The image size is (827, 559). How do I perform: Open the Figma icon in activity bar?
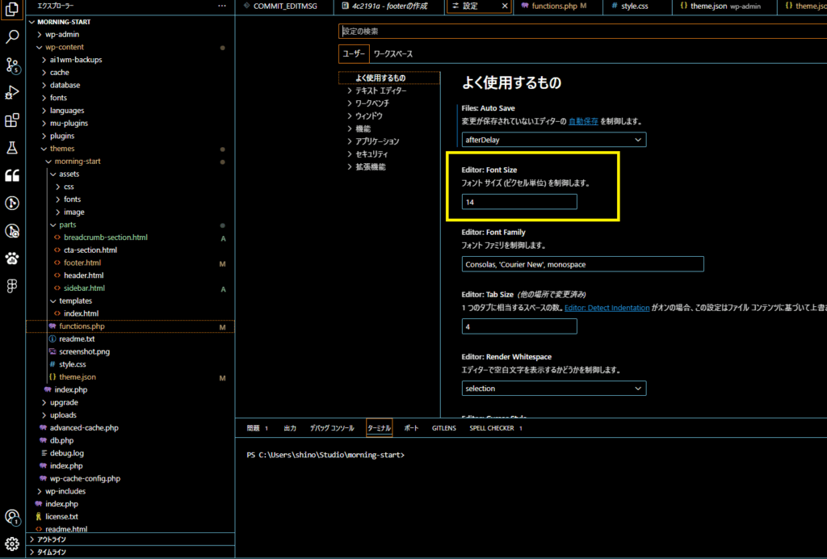(x=12, y=286)
